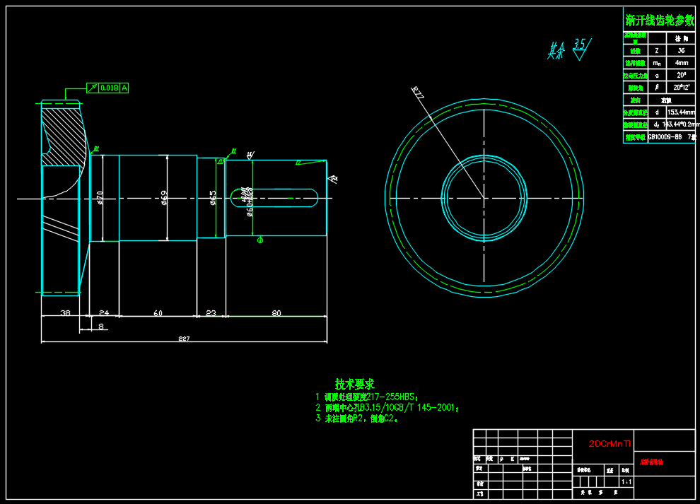This screenshot has height=504, width=700.
Task: Select the 227 overall length dimension
Action: 184,339
